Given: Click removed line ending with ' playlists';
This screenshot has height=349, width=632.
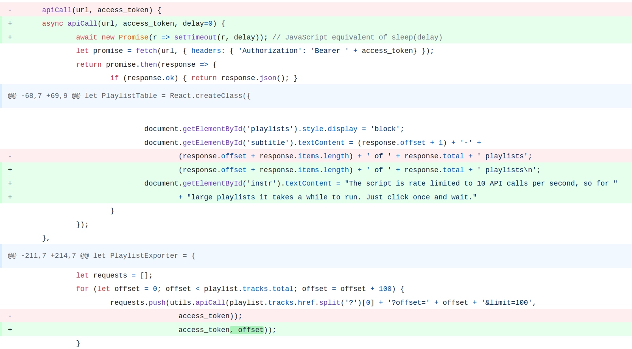Looking at the screenshot, I should (316, 156).
